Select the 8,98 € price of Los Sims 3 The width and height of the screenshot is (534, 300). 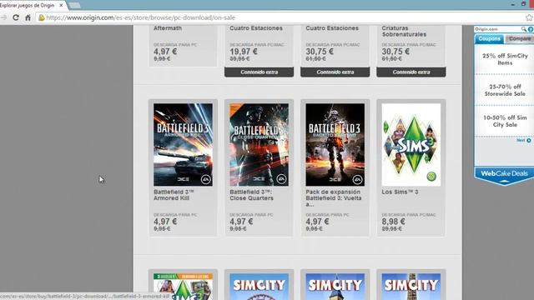(x=393, y=222)
